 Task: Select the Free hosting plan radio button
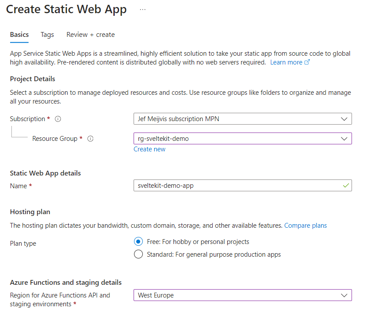(138, 242)
